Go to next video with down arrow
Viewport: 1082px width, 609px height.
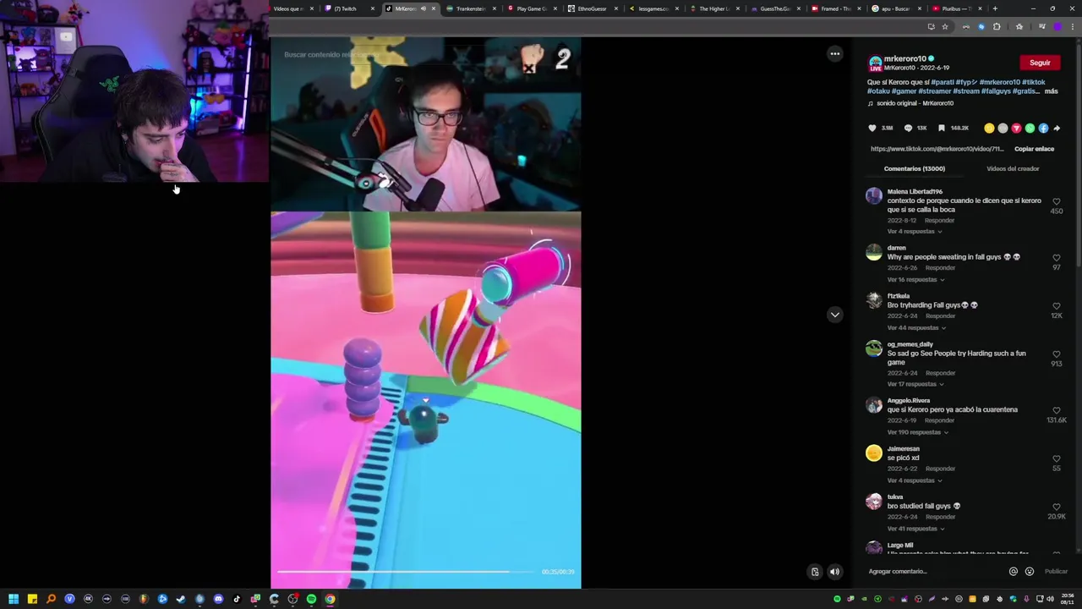[x=834, y=315]
